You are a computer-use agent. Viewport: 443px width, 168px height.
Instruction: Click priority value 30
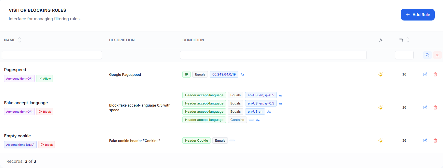pos(404,141)
